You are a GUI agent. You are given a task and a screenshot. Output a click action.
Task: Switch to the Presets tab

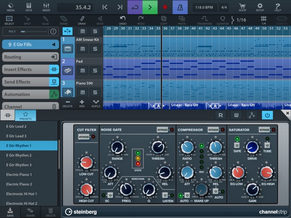click(x=25, y=116)
